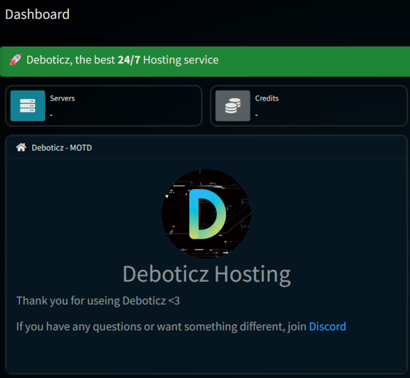
Task: Click the "Deboticz - MOTD" panel title
Action: [62, 148]
